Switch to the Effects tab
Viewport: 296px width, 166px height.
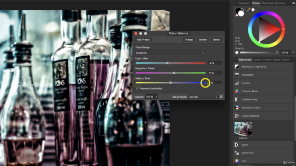pos(267,59)
